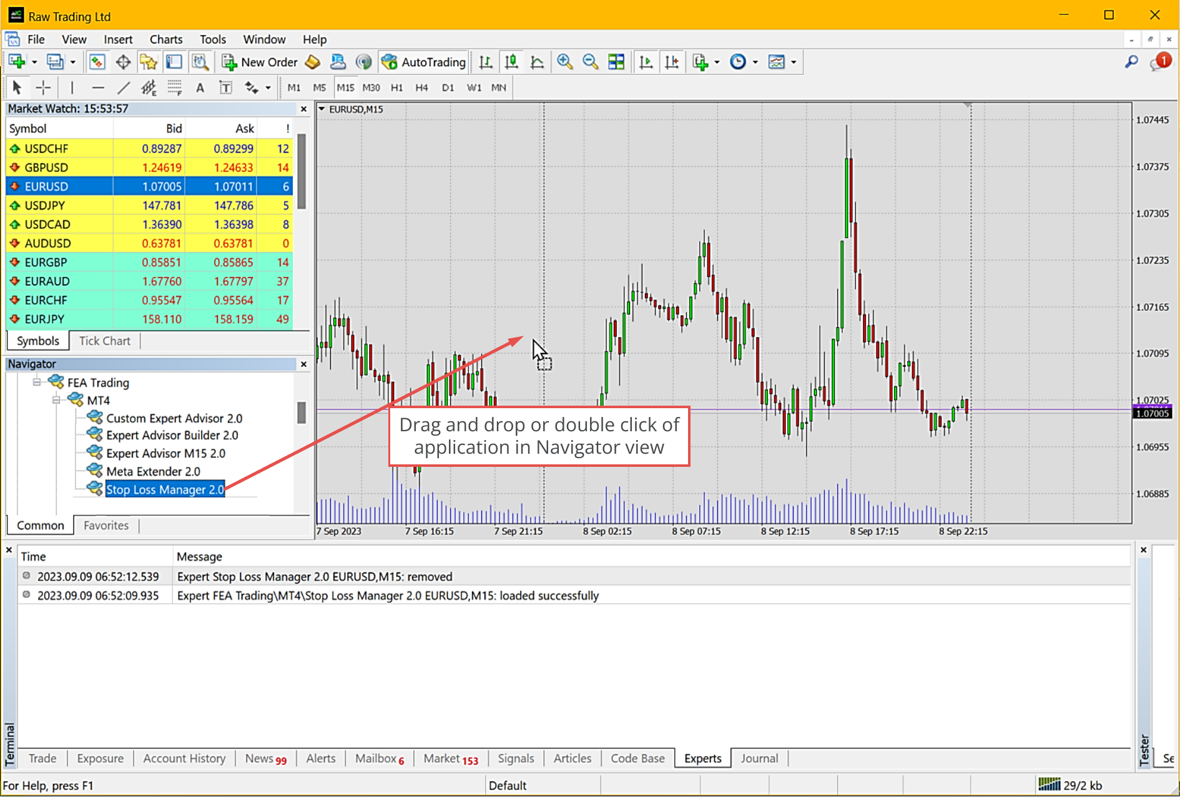Toggle the Chart Shift icon
The width and height of the screenshot is (1180, 797).
[672, 62]
